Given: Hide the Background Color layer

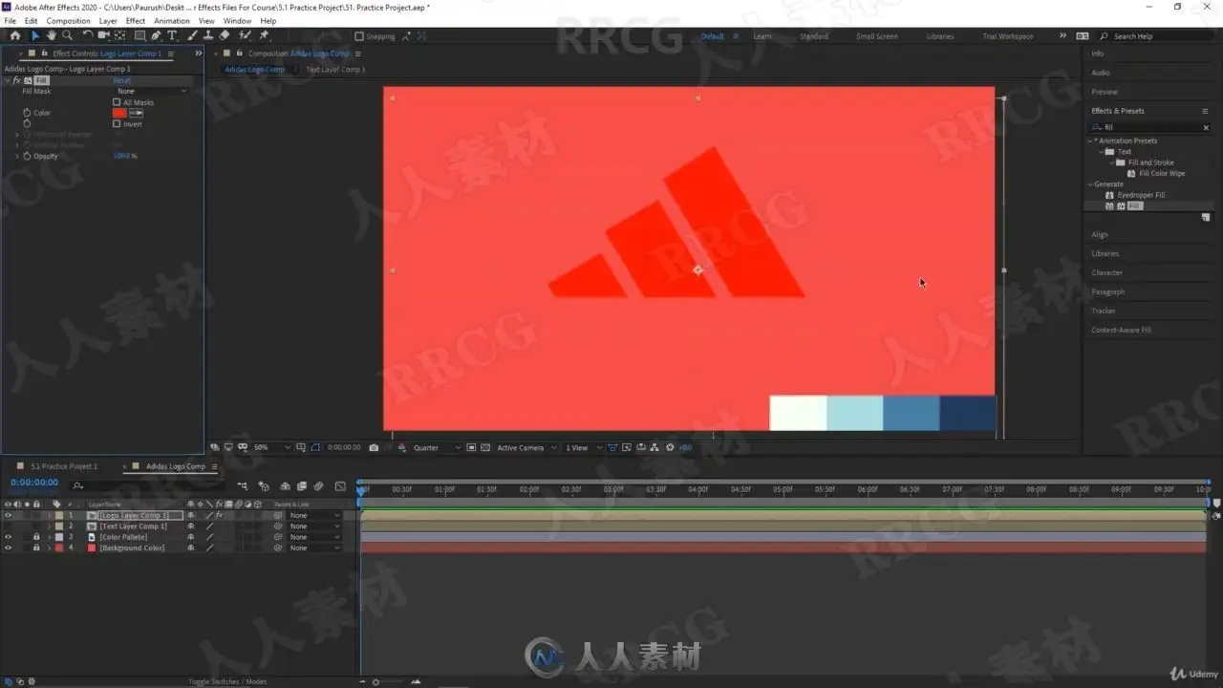Looking at the screenshot, I should [9, 548].
